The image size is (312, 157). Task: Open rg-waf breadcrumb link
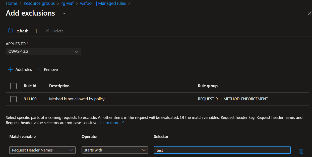(68, 3)
